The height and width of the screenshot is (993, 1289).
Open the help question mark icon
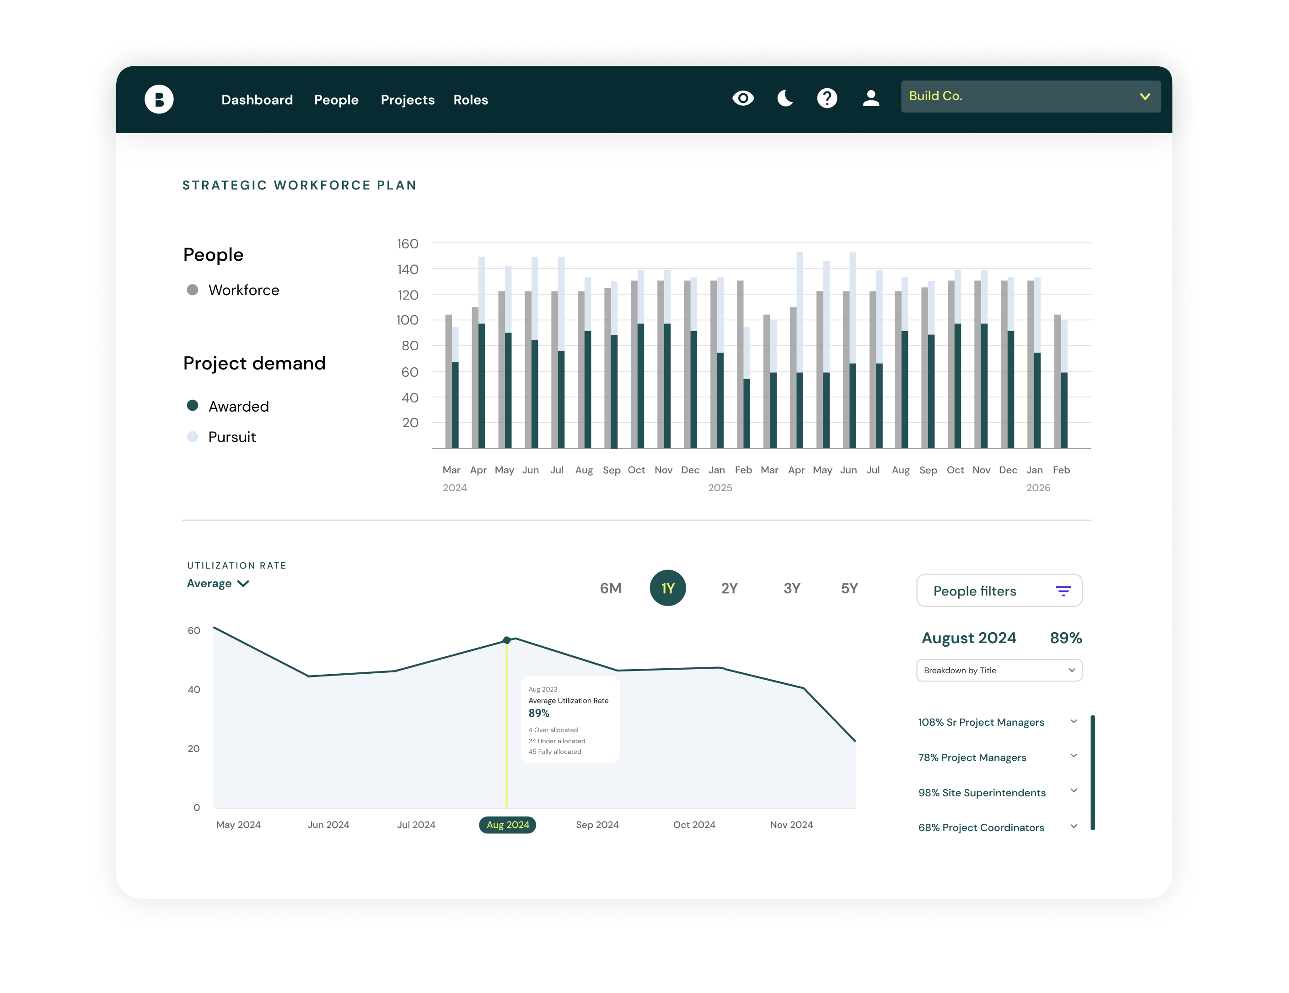[827, 98]
